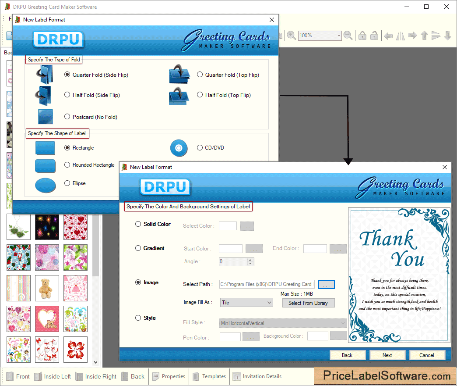Open the Templates tab

pyautogui.click(x=209, y=376)
